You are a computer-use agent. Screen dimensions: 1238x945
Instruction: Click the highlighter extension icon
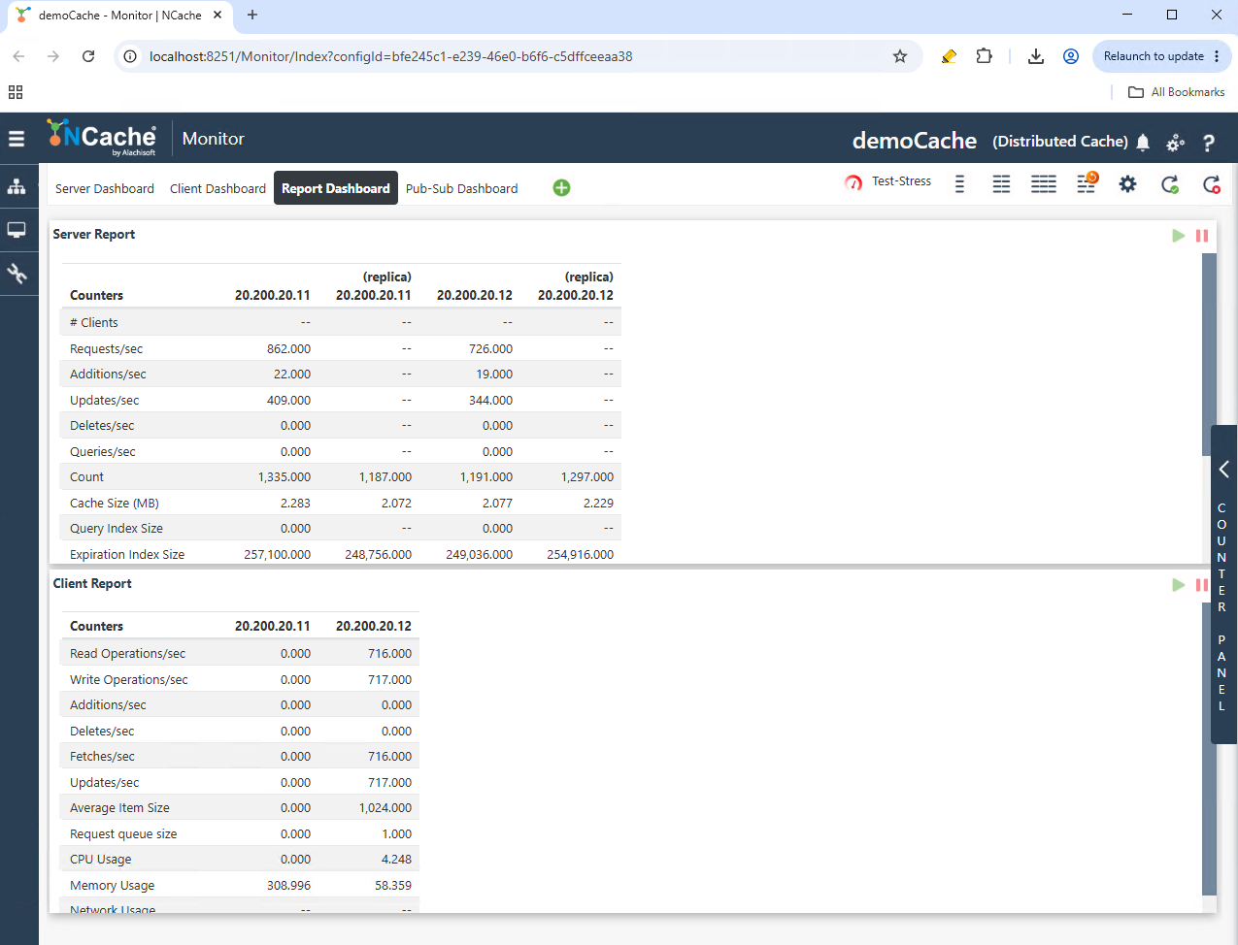pos(949,56)
